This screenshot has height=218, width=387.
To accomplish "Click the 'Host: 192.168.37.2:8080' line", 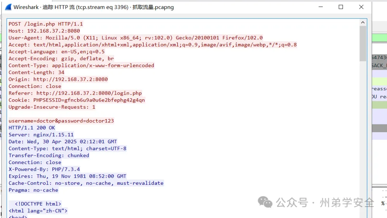I will click(x=44, y=31).
